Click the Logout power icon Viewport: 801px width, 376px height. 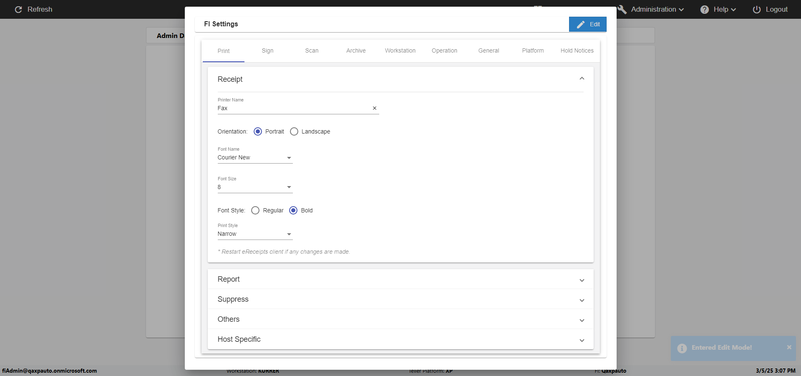[757, 9]
